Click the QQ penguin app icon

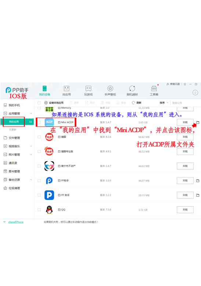click(49, 209)
